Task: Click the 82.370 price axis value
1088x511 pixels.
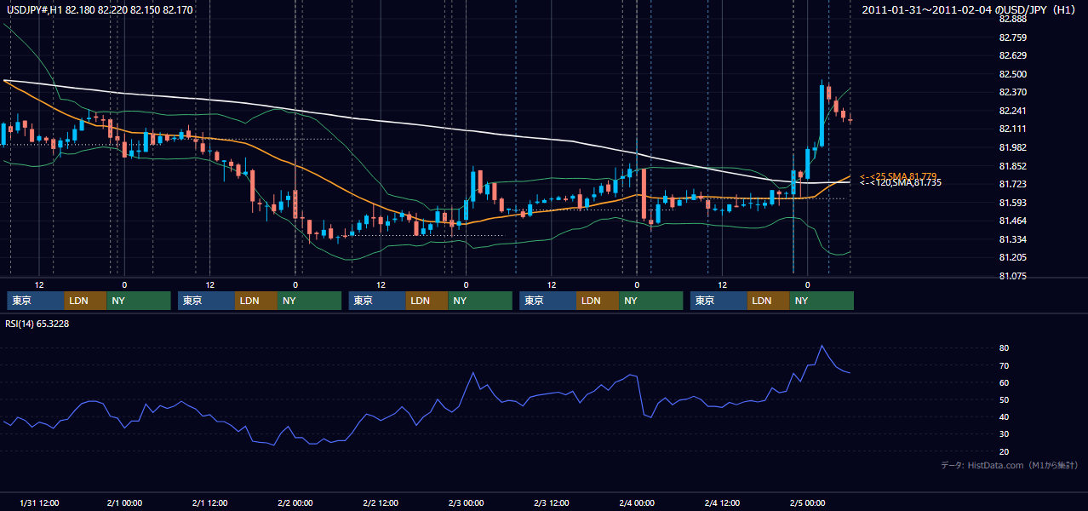Action: (1012, 92)
